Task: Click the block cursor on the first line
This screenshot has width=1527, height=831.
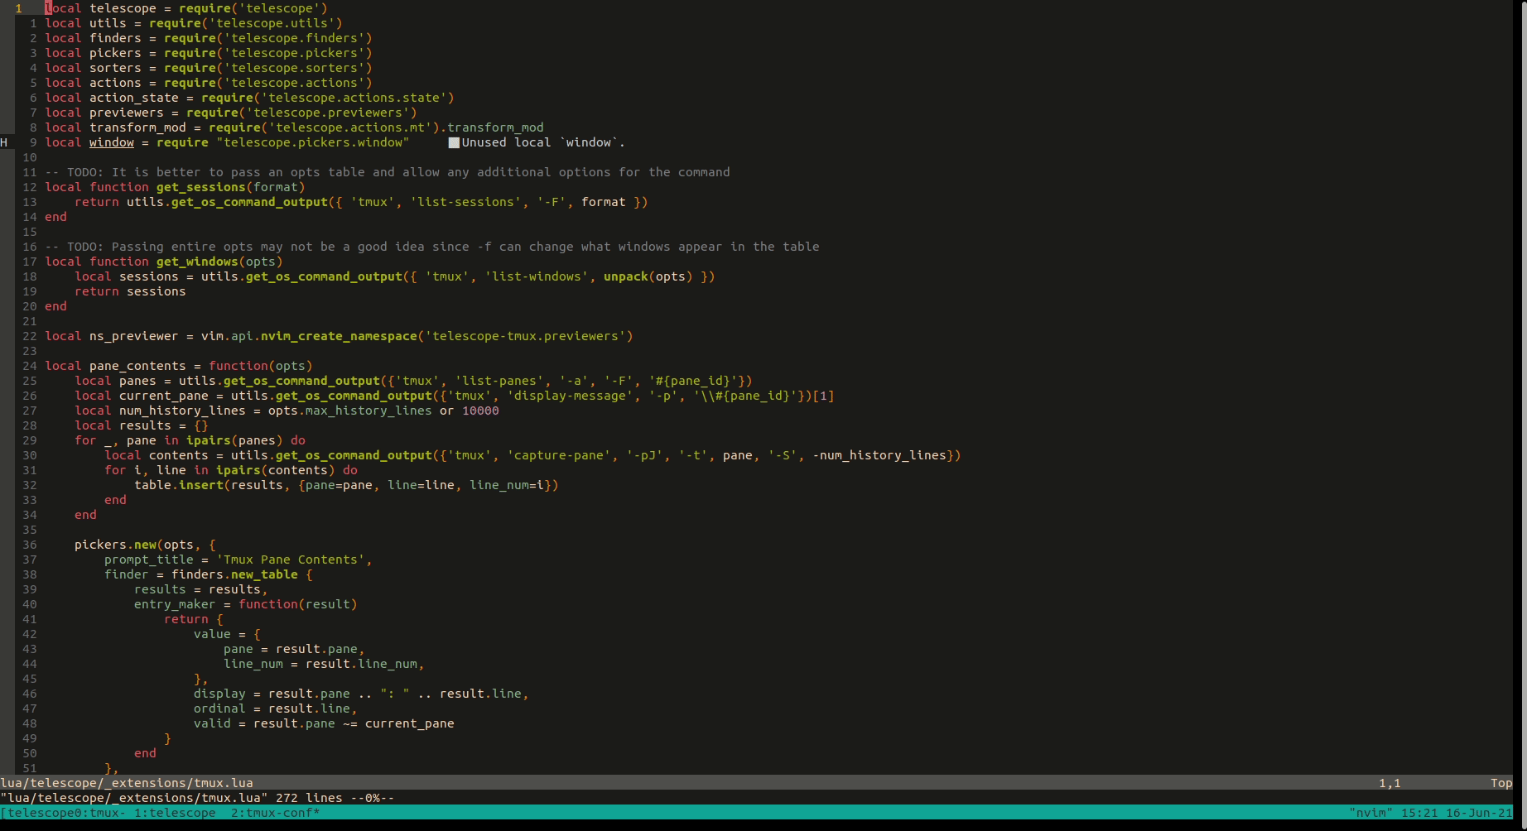Action: [x=48, y=8]
